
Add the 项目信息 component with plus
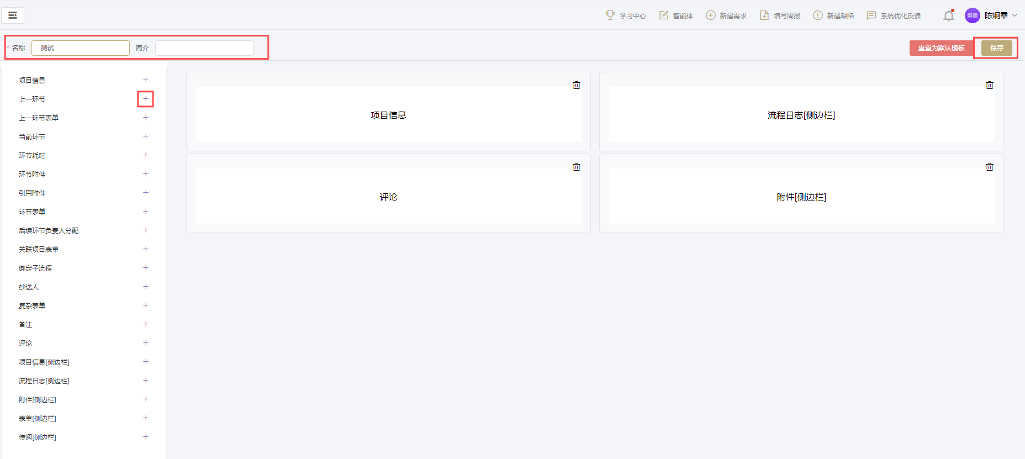146,80
